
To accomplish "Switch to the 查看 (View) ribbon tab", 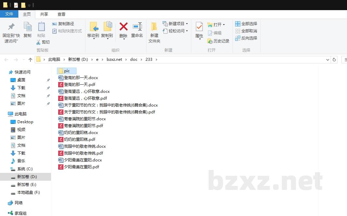I will 61,14.
